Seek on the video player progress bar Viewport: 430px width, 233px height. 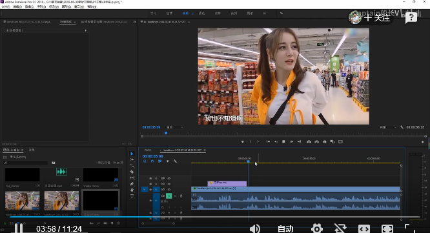215,217
